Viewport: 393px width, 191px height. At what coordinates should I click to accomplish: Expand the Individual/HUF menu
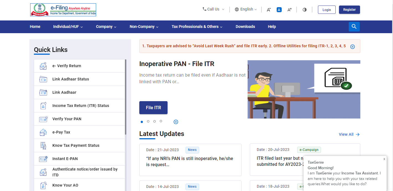(x=68, y=27)
